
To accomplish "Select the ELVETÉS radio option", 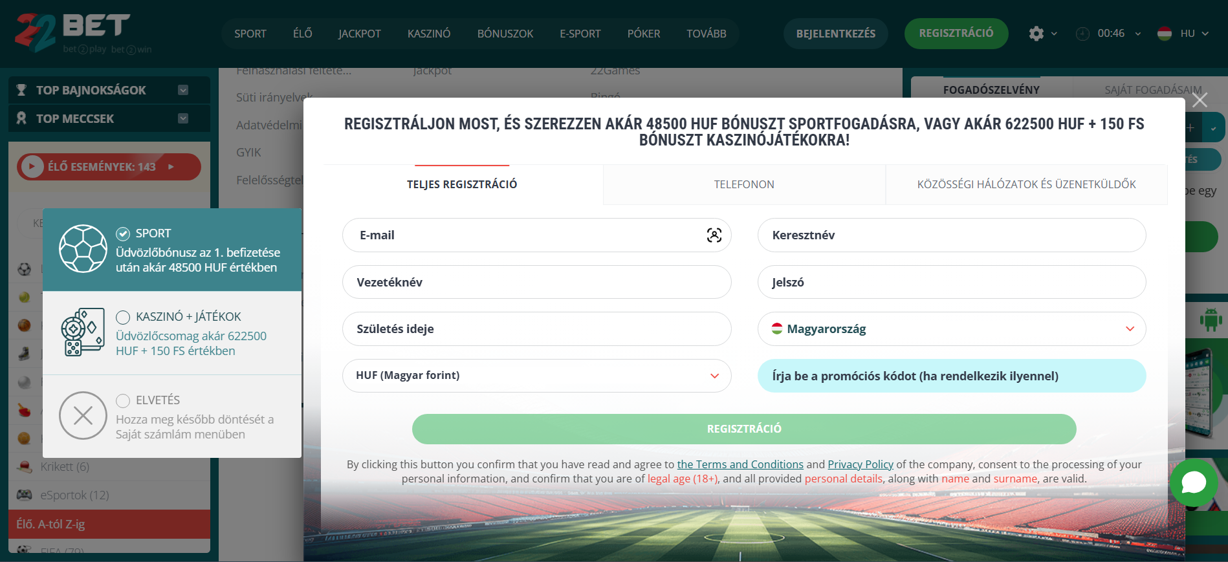I will tap(123, 400).
